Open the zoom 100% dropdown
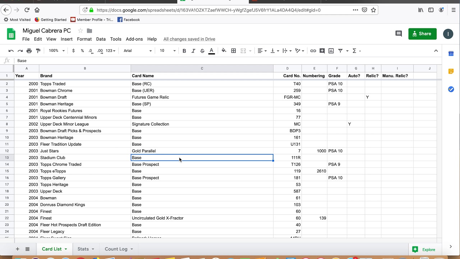This screenshot has height=259, width=460. click(x=57, y=51)
